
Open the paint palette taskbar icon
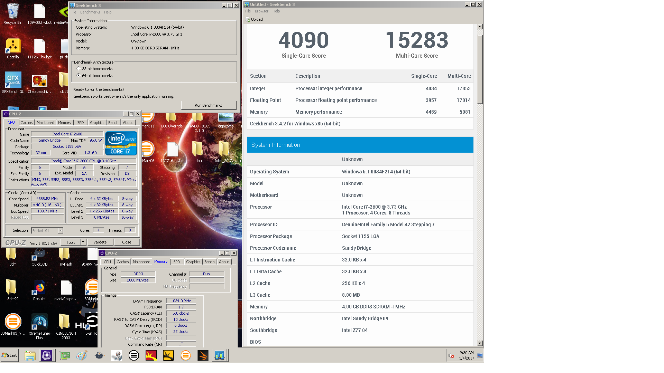82,355
